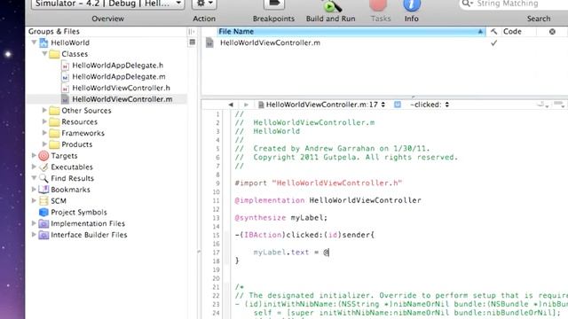Expand the Products folder
The height and width of the screenshot is (319, 568).
pyautogui.click(x=44, y=144)
